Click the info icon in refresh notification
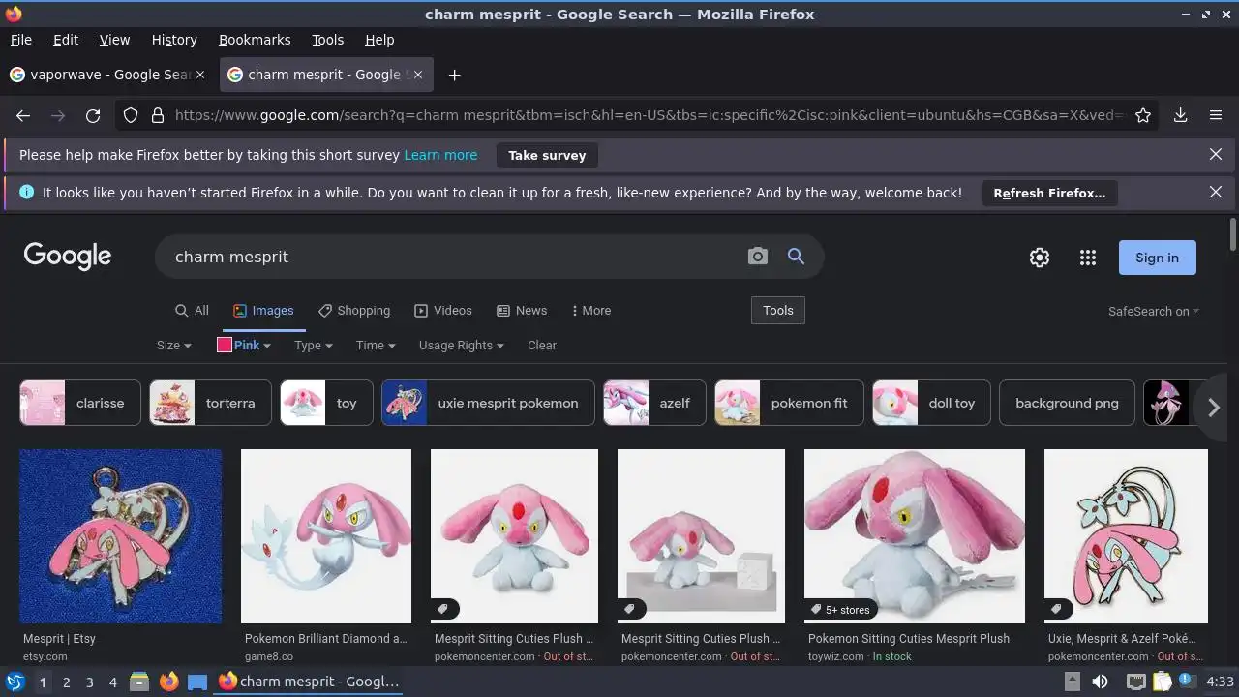Screen dimensions: 1239x697 [x=26, y=193]
